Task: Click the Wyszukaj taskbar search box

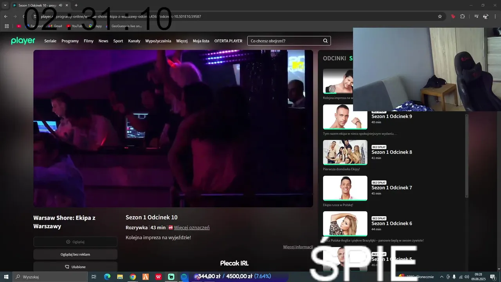Action: click(x=50, y=277)
